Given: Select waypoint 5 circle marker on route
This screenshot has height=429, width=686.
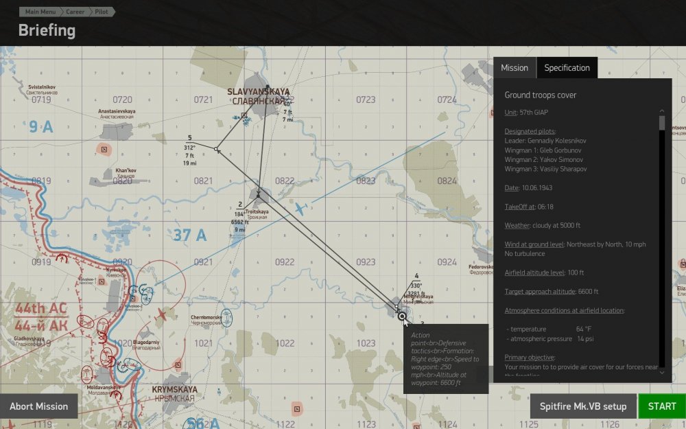Looking at the screenshot, I should tap(215, 149).
